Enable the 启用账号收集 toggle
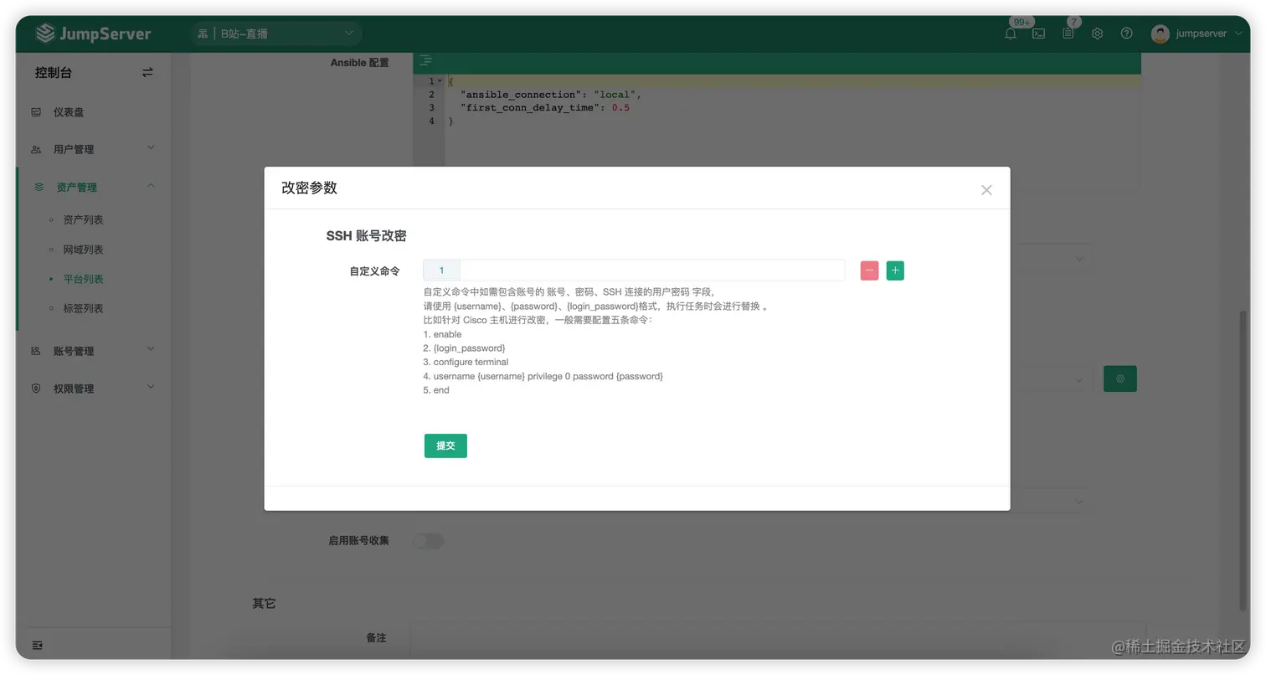 coord(429,540)
